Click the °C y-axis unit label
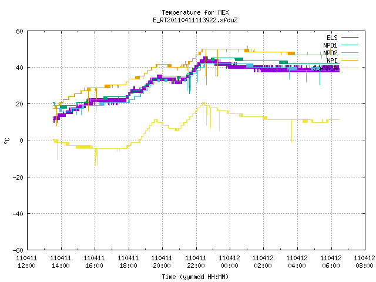376x282 pixels. [x=6, y=141]
